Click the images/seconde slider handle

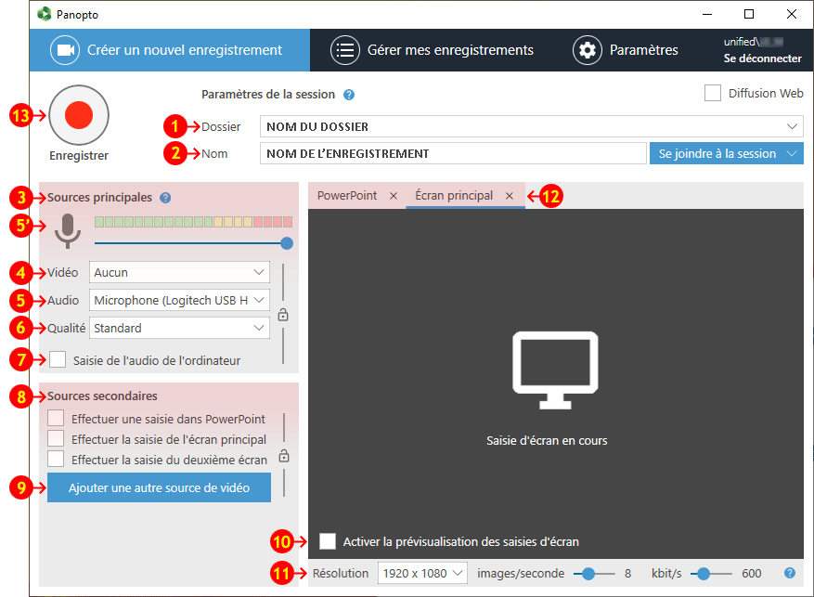click(588, 574)
